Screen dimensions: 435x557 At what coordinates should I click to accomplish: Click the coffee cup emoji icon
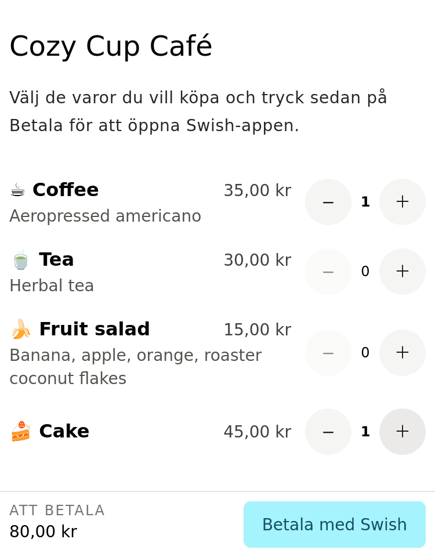tap(18, 190)
